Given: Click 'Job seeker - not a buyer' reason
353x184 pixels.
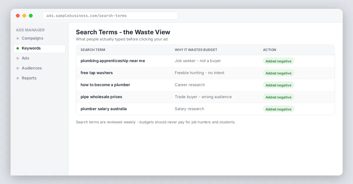Looking at the screenshot, I should [x=198, y=61].
